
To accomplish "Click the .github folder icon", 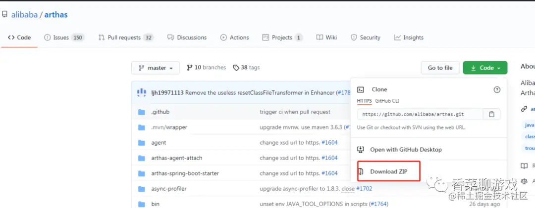I will click(x=142, y=112).
